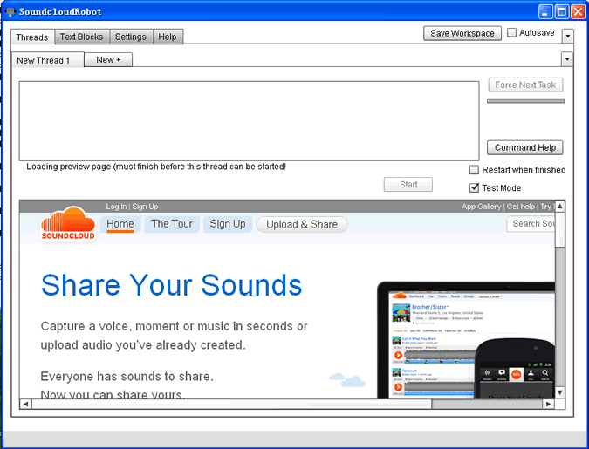Image resolution: width=589 pixels, height=449 pixels.
Task: Uncheck Test Mode
Action: [474, 187]
